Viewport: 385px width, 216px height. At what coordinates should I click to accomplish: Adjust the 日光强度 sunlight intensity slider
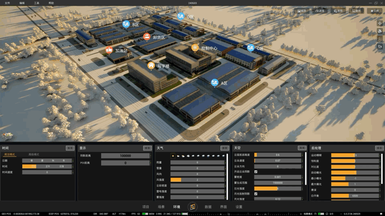(x=278, y=189)
